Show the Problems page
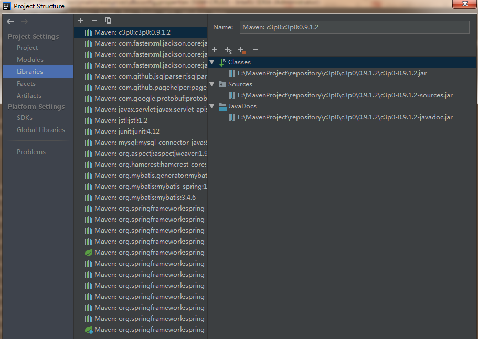 (31, 152)
